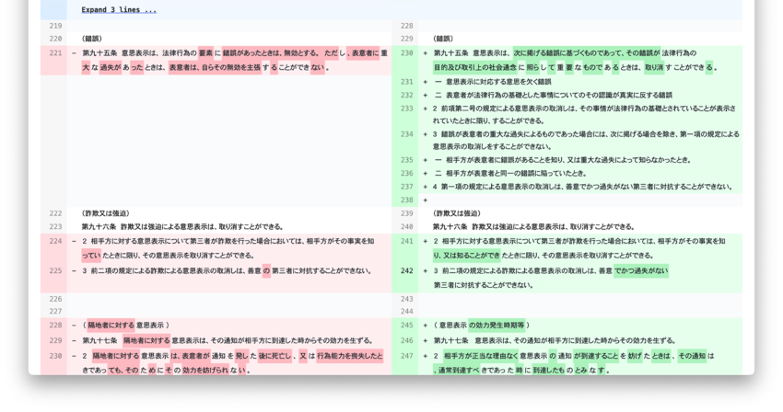Select added line number 236
This screenshot has height=412, width=783.
click(x=406, y=174)
